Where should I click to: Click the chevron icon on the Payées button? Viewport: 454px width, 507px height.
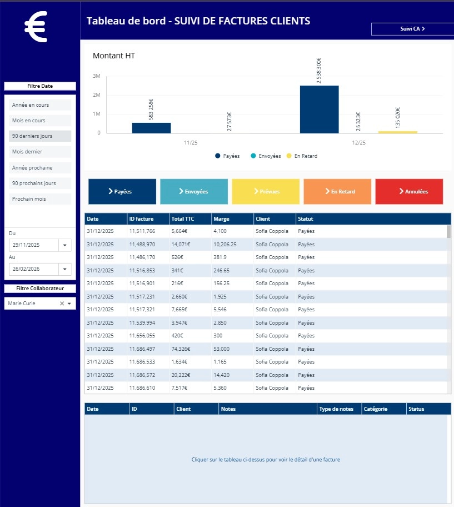point(111,191)
